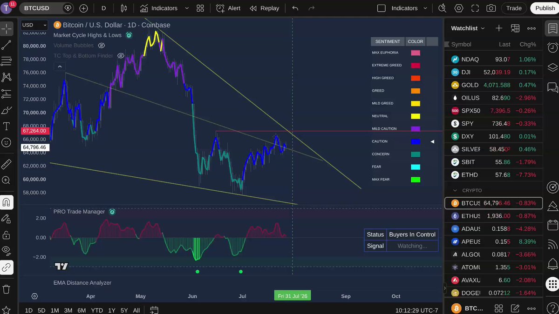Viewport: 559px width, 314px height.
Task: Select the trend line drawing tool
Action: 7,45
